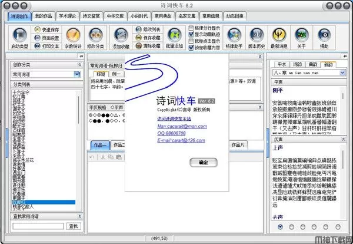353x244 pixels.
Task: Click the 关于 about icon
Action: point(302,35)
